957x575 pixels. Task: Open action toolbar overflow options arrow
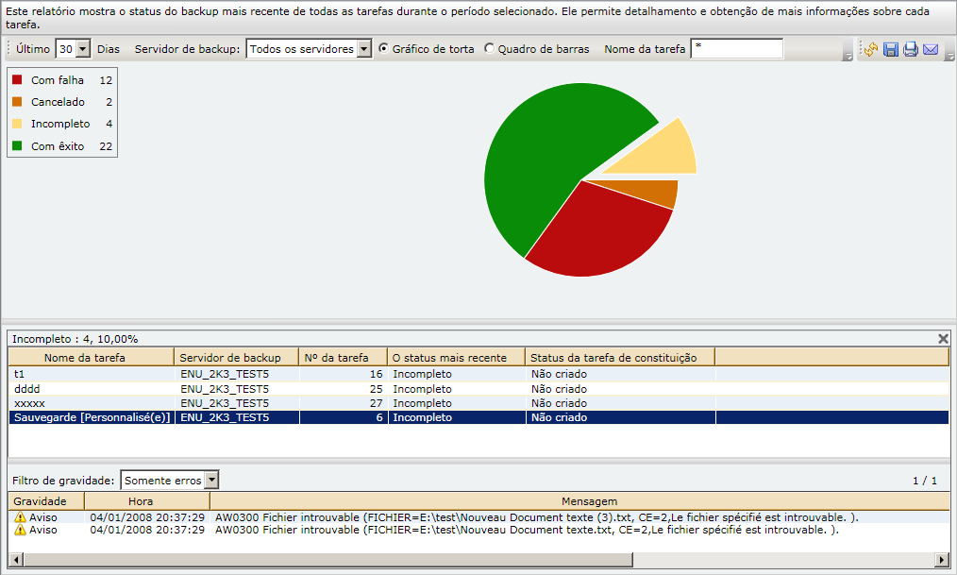point(949,56)
